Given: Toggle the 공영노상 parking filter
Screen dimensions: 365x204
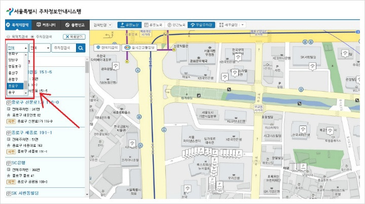Looking at the screenshot, I should point(129,25).
